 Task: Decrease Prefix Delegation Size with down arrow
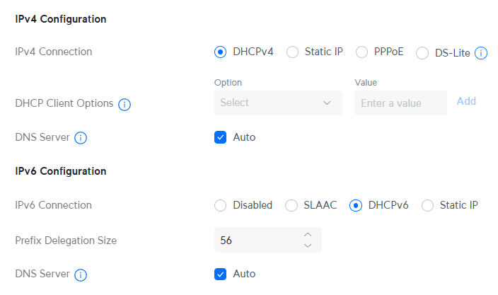coord(308,245)
